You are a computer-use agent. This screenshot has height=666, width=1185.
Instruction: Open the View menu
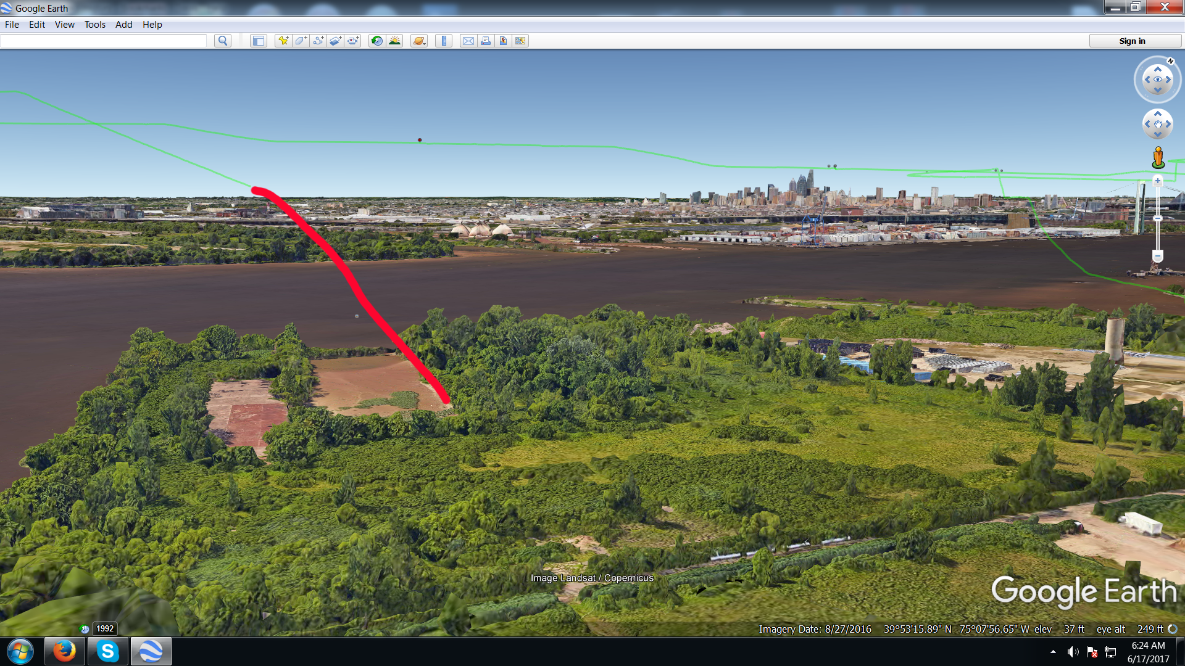coord(64,25)
